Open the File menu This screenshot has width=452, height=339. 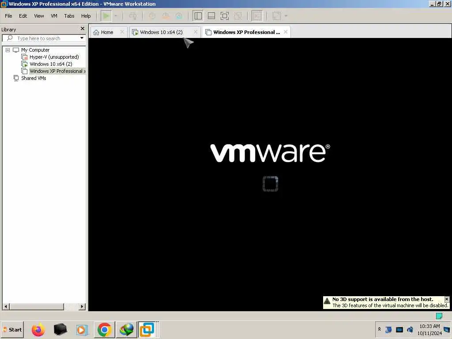click(8, 16)
